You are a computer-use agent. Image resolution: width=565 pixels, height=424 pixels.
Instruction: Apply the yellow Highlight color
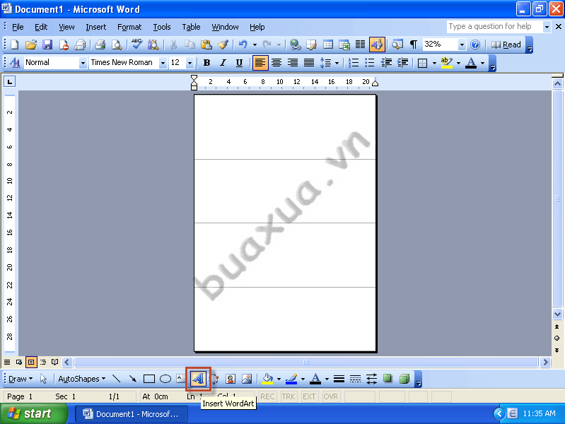(x=446, y=63)
